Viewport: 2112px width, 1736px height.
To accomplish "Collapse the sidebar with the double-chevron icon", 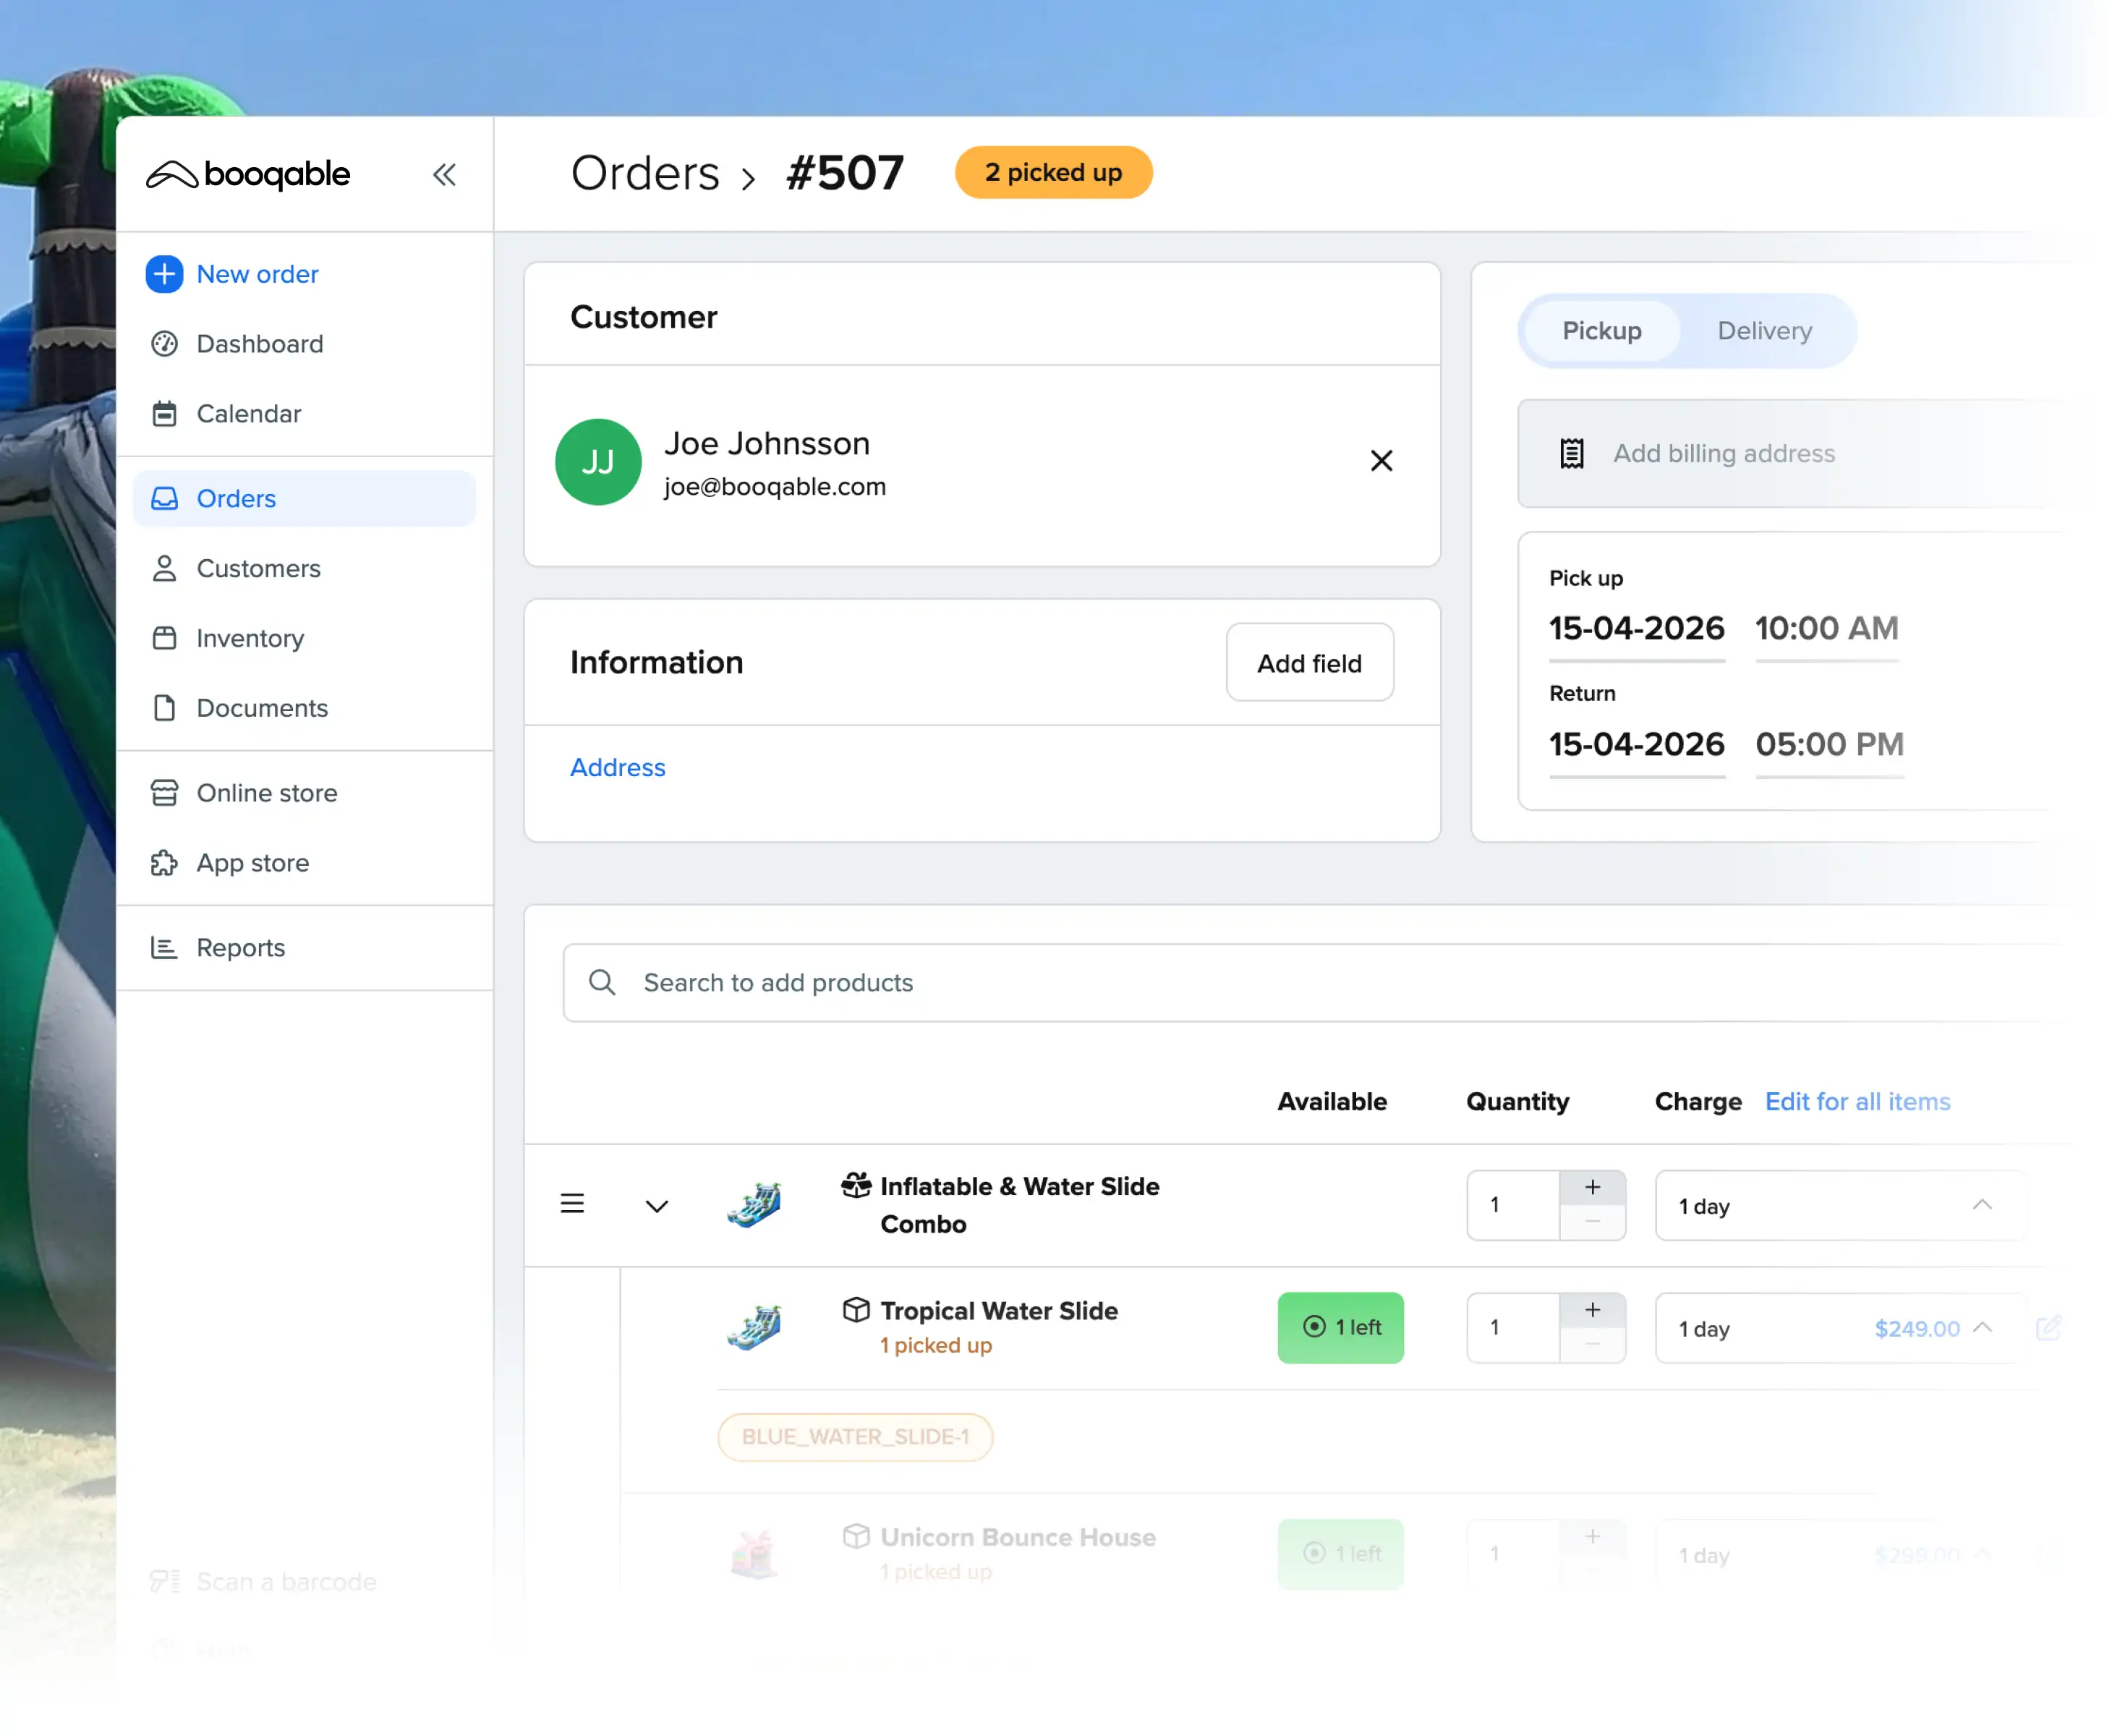I will point(444,174).
